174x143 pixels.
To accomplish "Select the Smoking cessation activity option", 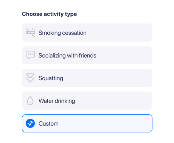I will pos(87,33).
